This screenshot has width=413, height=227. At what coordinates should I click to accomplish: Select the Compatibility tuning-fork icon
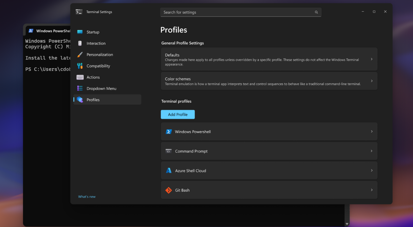pyautogui.click(x=79, y=66)
